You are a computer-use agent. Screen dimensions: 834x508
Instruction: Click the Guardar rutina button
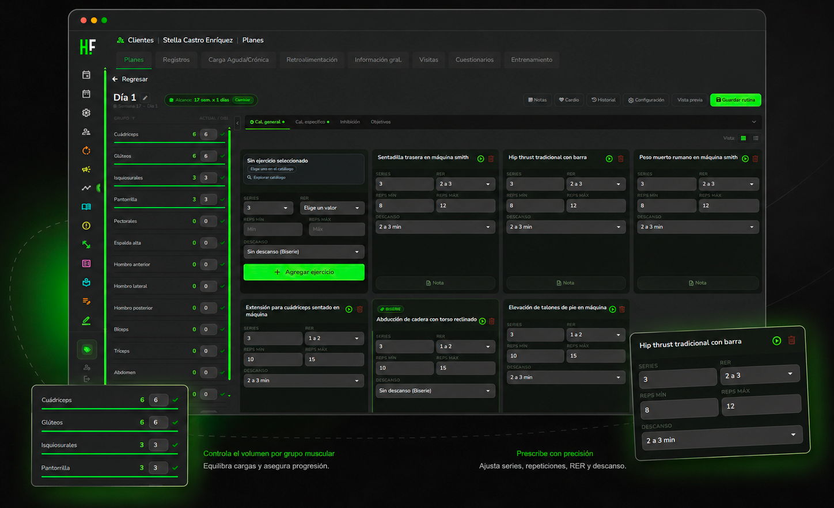pyautogui.click(x=736, y=100)
